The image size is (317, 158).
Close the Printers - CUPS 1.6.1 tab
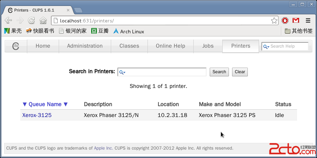click(68, 10)
